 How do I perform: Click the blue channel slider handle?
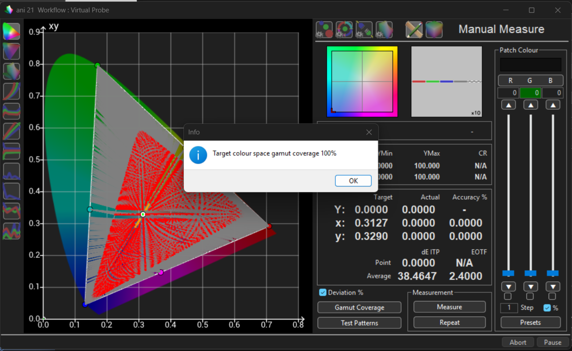[552, 273]
